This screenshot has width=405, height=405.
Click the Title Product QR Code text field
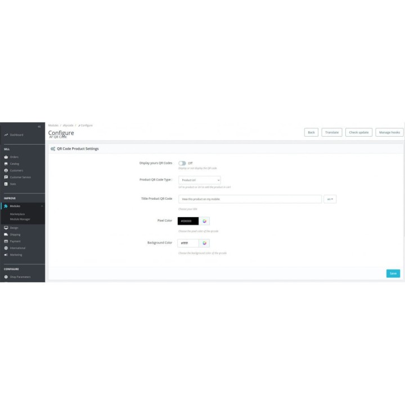[250, 199]
